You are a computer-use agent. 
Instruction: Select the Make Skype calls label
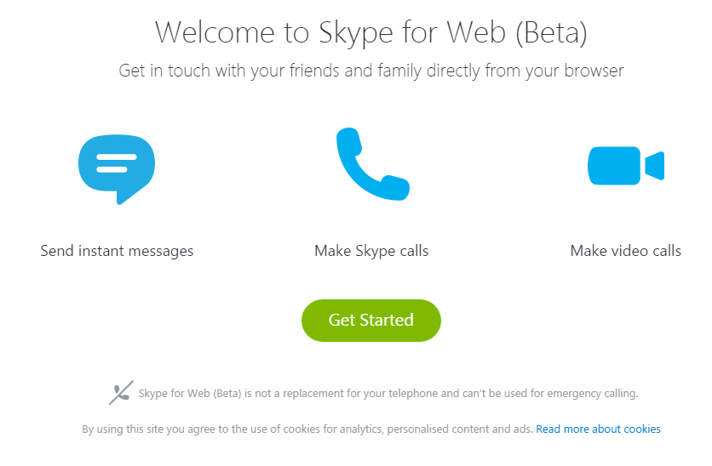pyautogui.click(x=371, y=251)
